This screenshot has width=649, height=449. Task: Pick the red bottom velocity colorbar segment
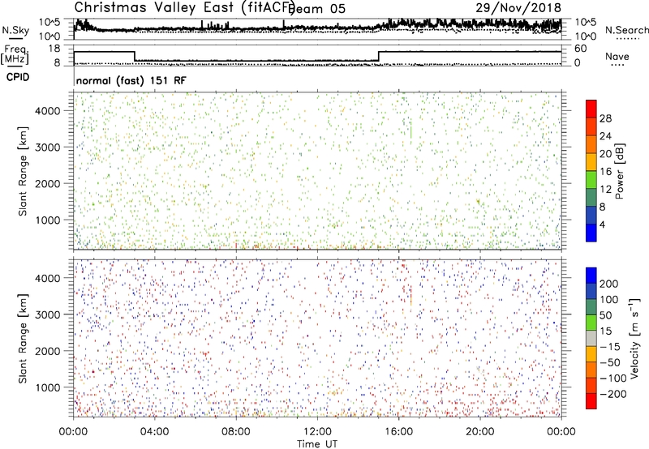pos(591,401)
